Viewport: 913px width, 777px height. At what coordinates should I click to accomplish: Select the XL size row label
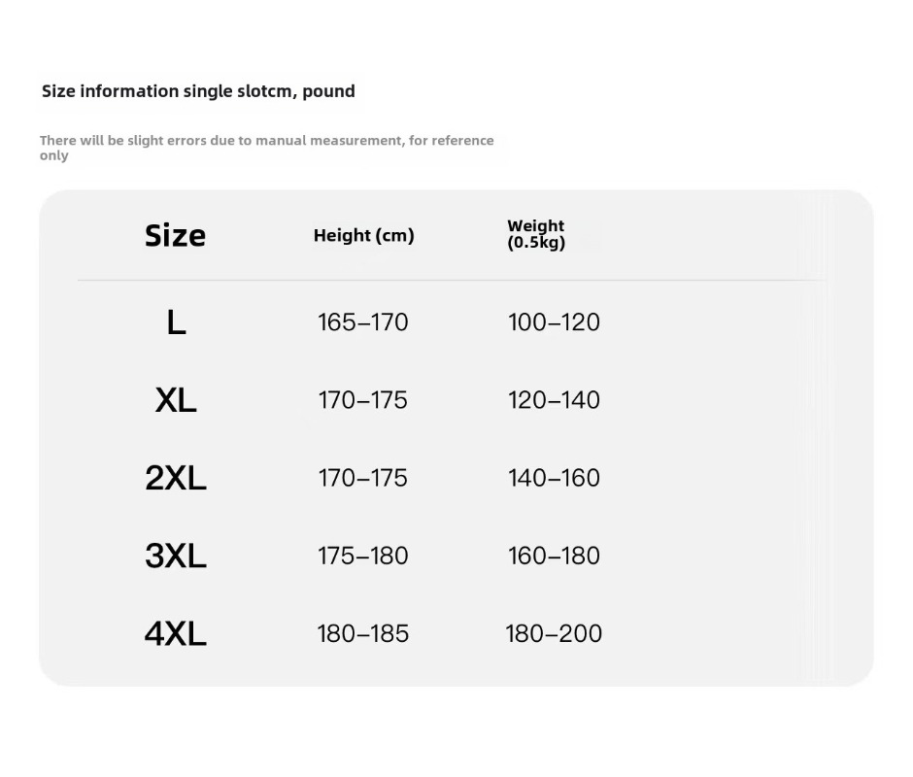pos(176,400)
